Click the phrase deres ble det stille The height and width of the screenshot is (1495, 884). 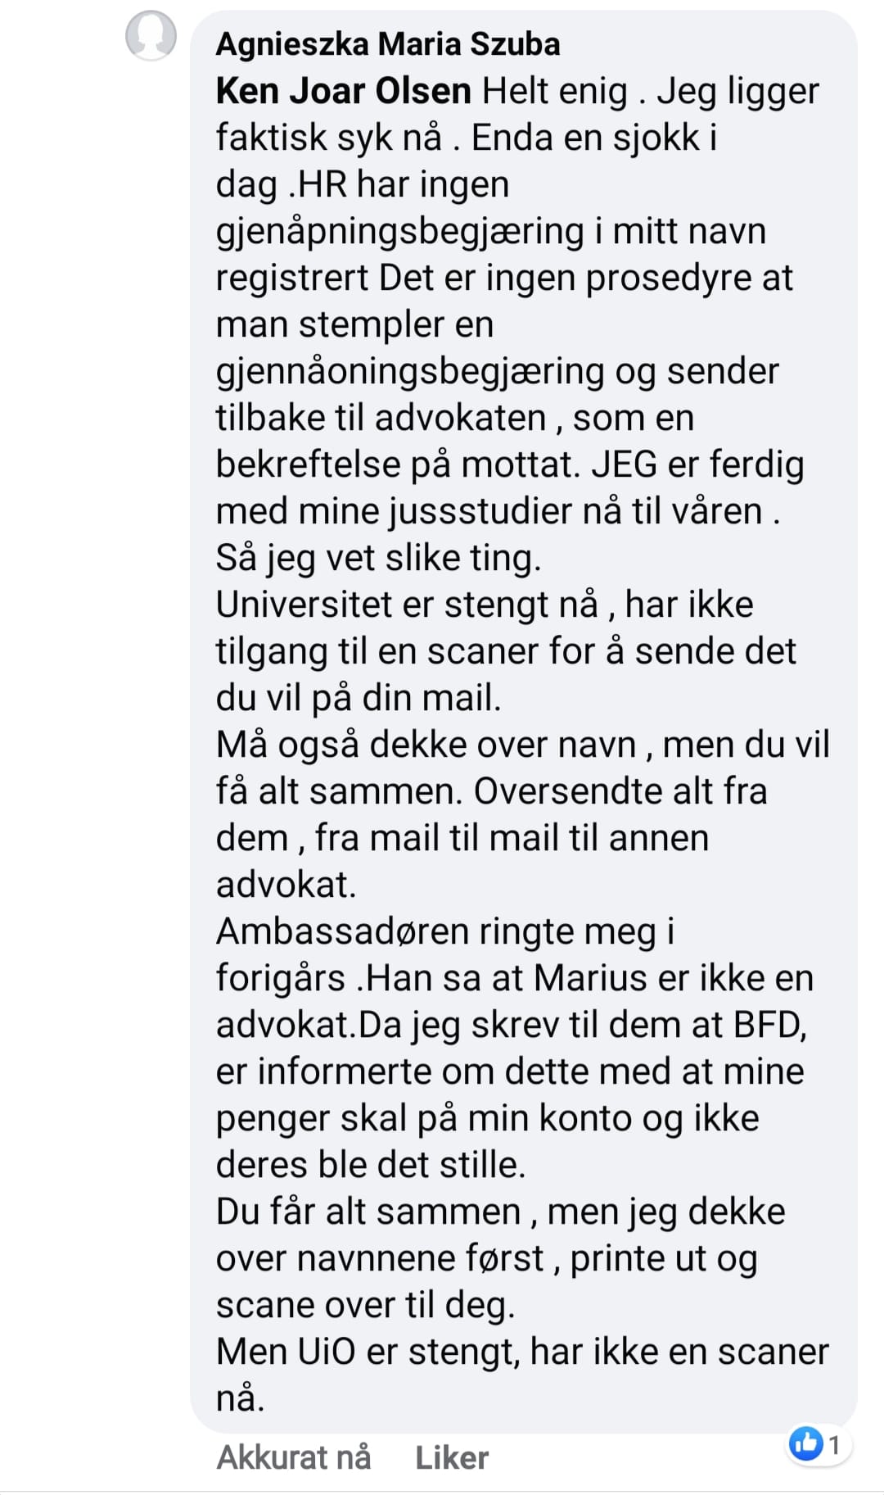tap(371, 1165)
